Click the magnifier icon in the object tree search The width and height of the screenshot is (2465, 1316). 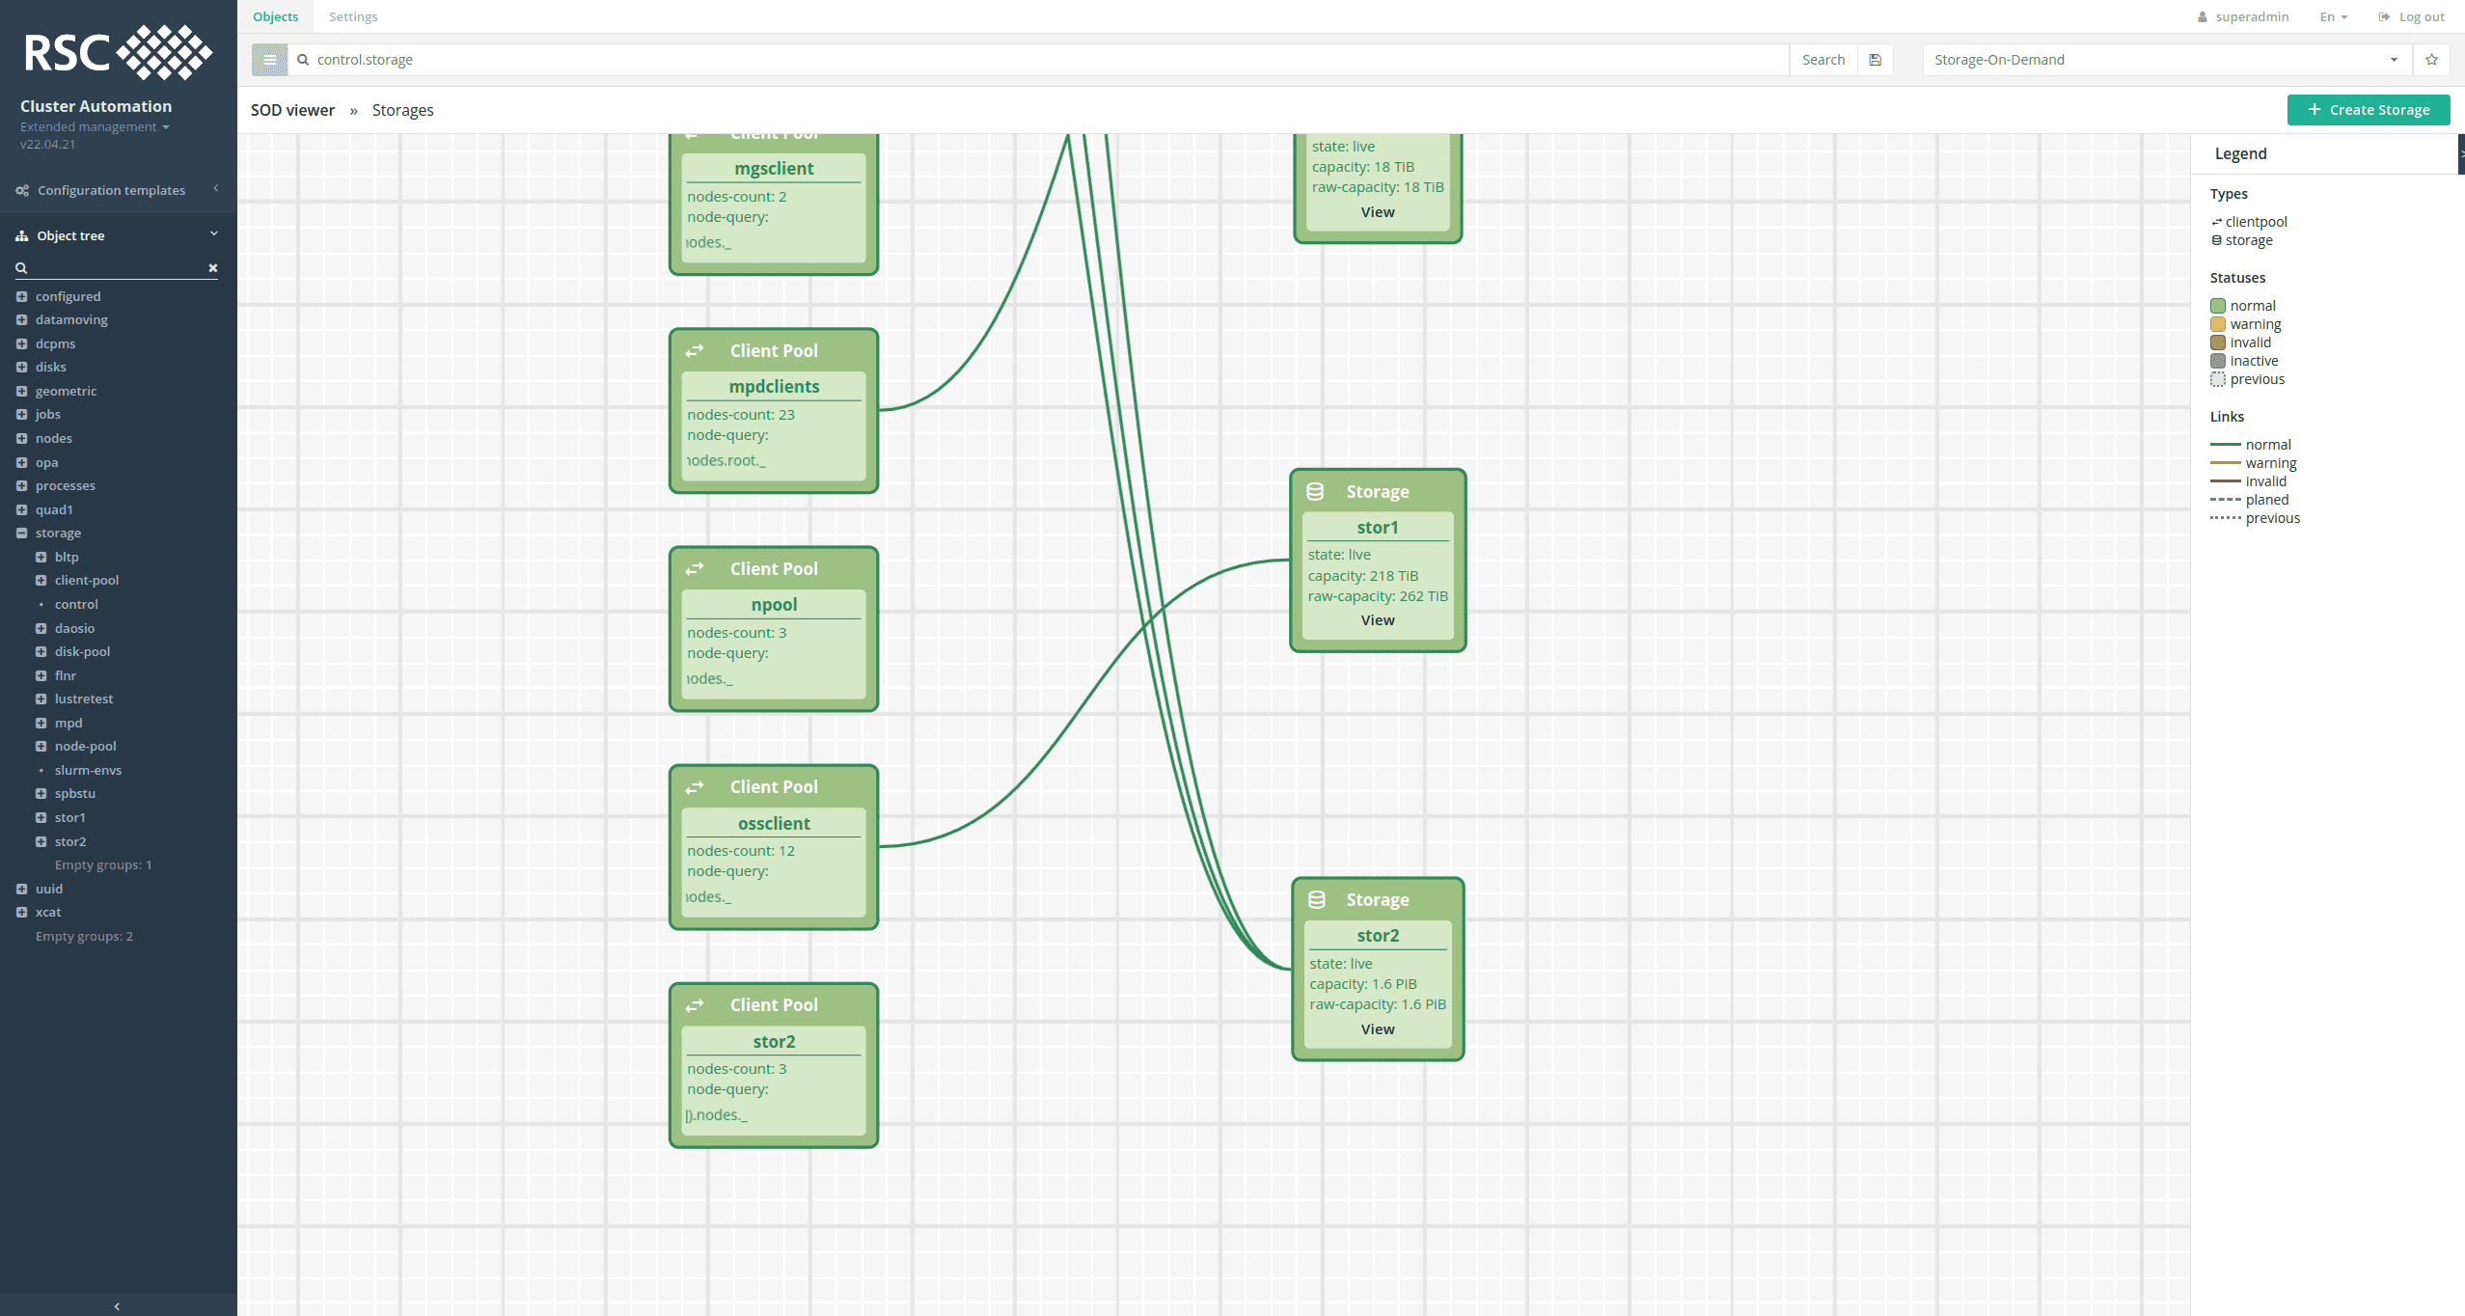coord(19,268)
